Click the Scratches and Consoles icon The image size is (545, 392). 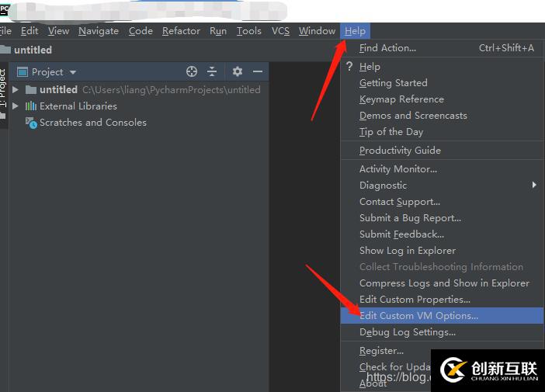[31, 123]
